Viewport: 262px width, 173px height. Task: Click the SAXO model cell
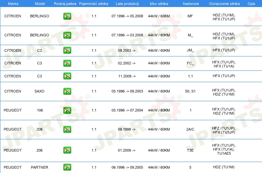coord(40,91)
